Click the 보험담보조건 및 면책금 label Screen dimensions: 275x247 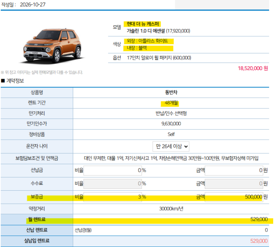(37, 158)
